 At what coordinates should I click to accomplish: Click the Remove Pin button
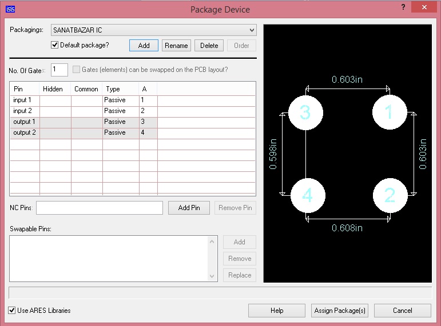click(x=236, y=208)
